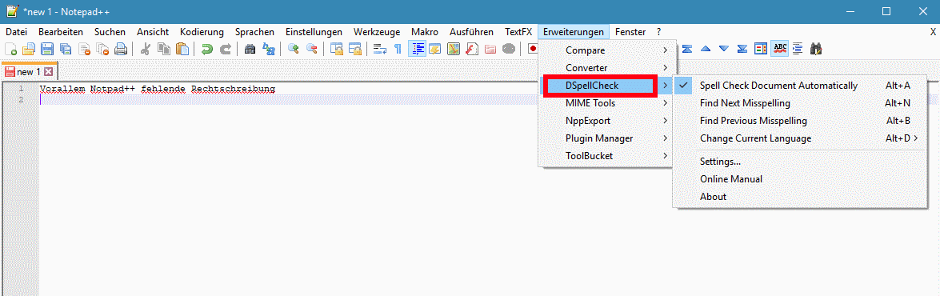Click the Copy toolbar icon
Image resolution: width=940 pixels, height=296 pixels.
(x=163, y=49)
